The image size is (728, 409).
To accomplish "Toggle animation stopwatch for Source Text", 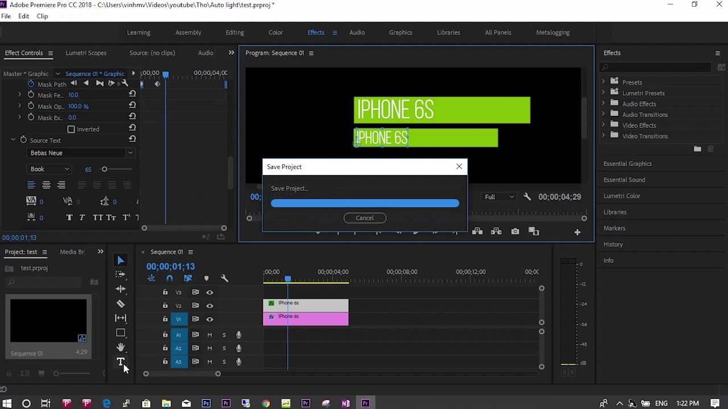I will click(23, 140).
